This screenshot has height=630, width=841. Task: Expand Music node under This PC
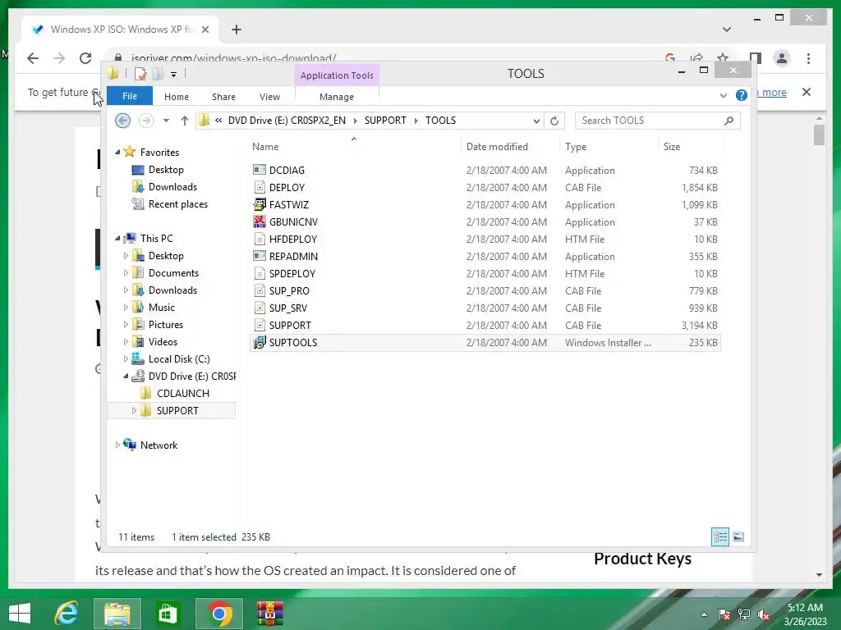coord(126,308)
